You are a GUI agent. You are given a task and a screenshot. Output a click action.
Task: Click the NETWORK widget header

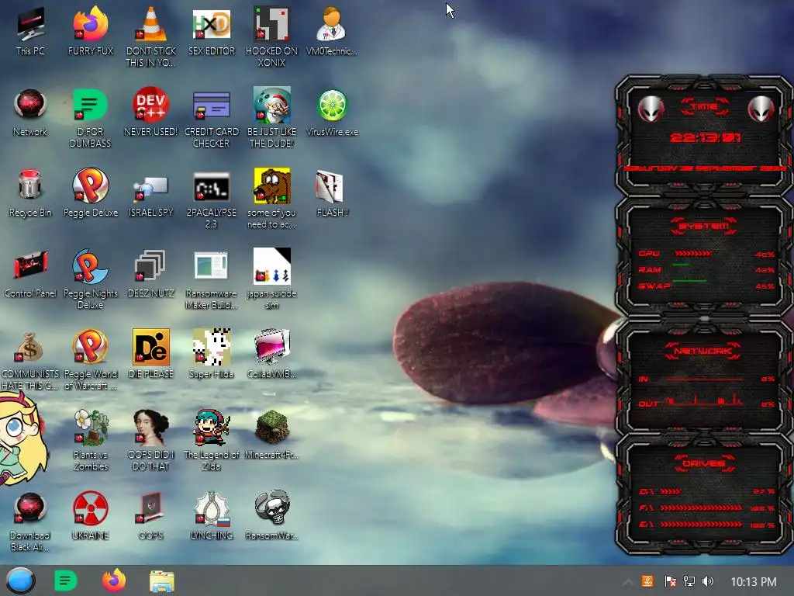pos(703,351)
